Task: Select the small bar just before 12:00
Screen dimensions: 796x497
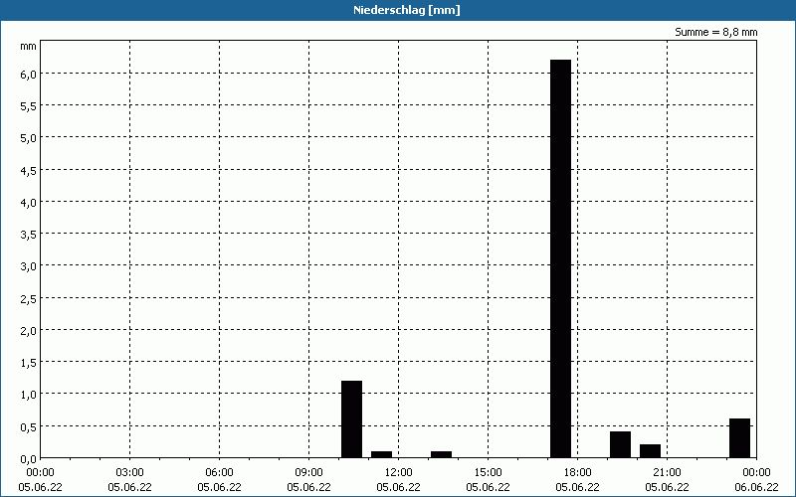Action: tap(381, 454)
